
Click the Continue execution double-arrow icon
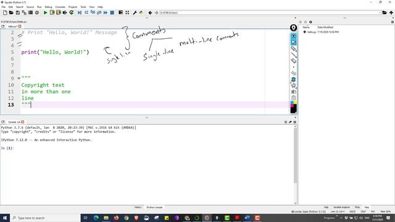pyautogui.click(x=106, y=12)
